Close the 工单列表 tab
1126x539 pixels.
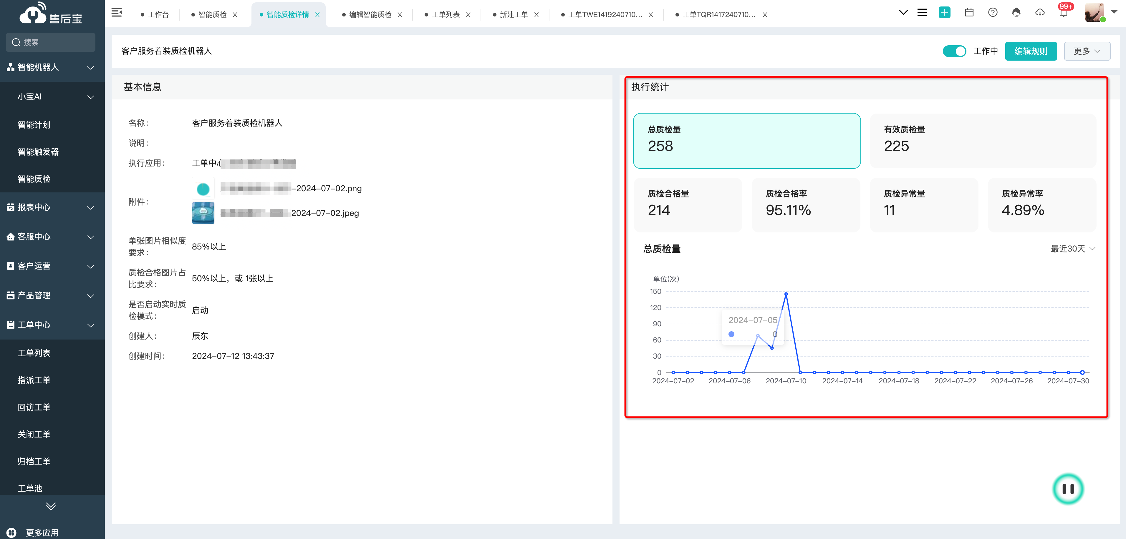(x=468, y=14)
